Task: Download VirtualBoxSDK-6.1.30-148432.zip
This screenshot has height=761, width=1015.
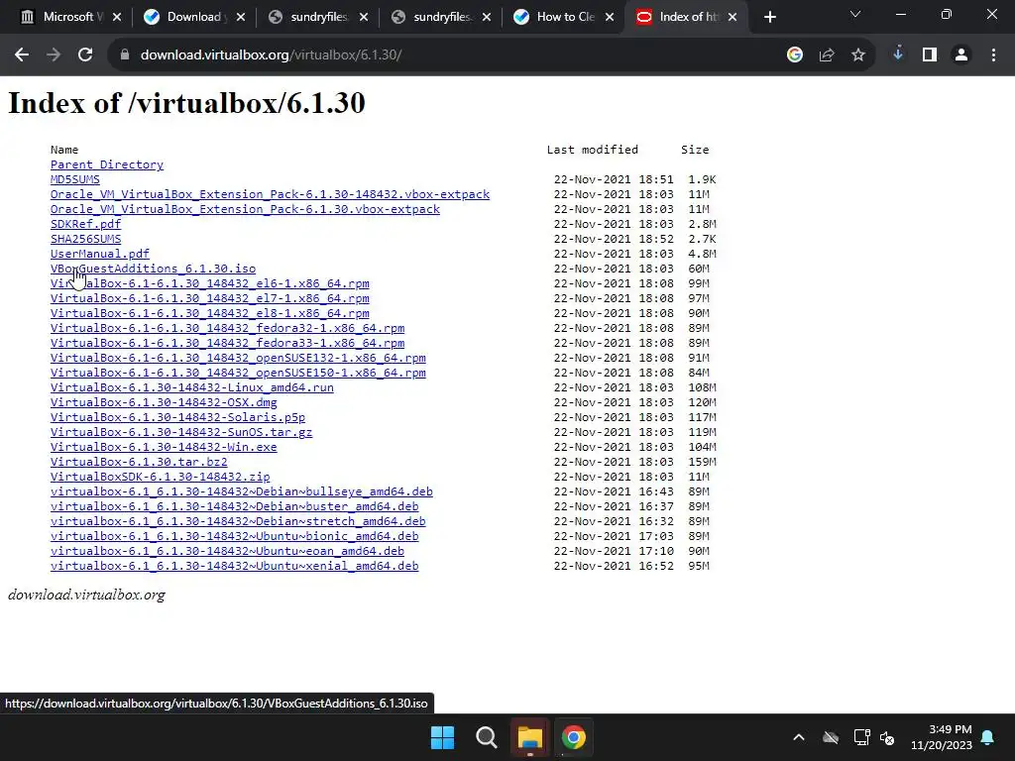Action: pos(160,478)
